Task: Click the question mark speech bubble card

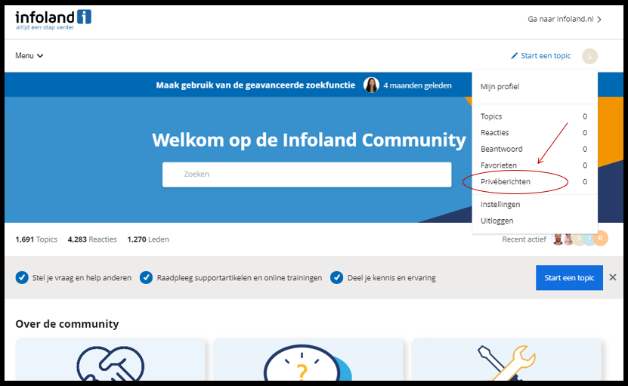Action: [308, 360]
